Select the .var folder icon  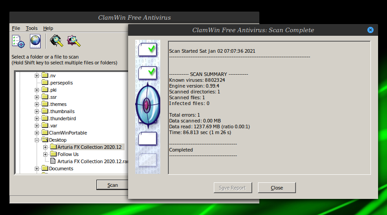45,125
